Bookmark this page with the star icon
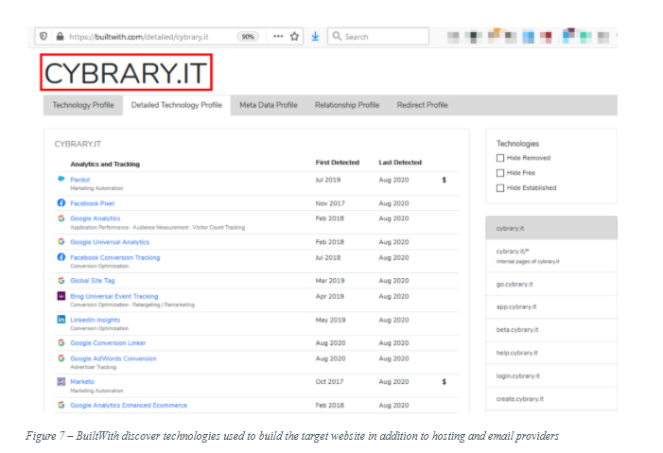Screen dimensions: 663x453 click(294, 36)
